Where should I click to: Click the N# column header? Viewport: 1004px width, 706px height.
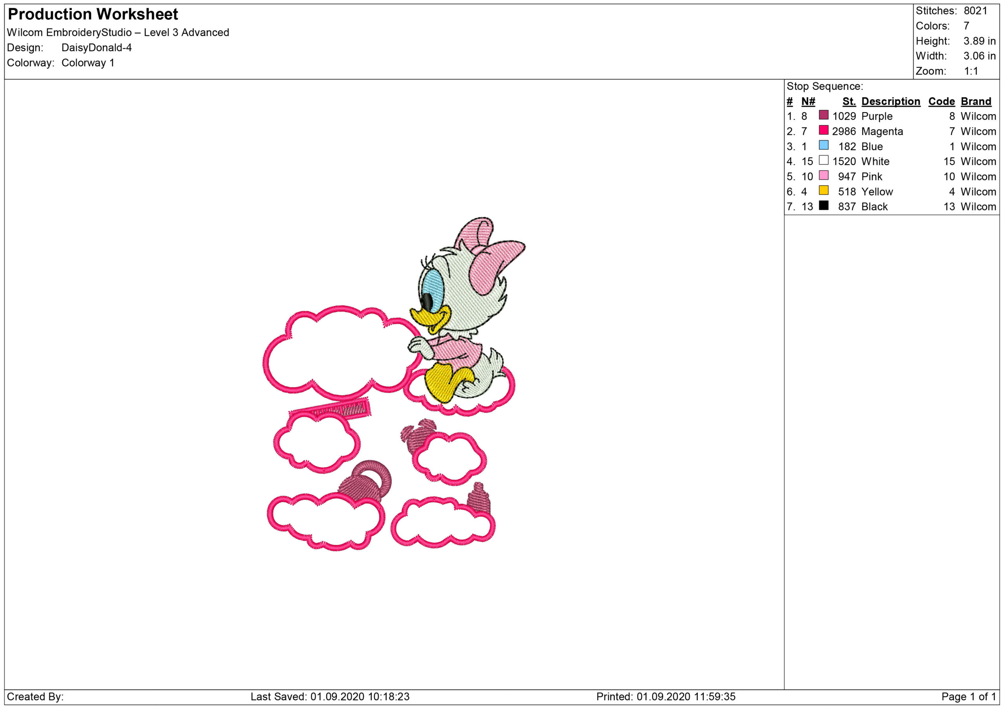(808, 102)
